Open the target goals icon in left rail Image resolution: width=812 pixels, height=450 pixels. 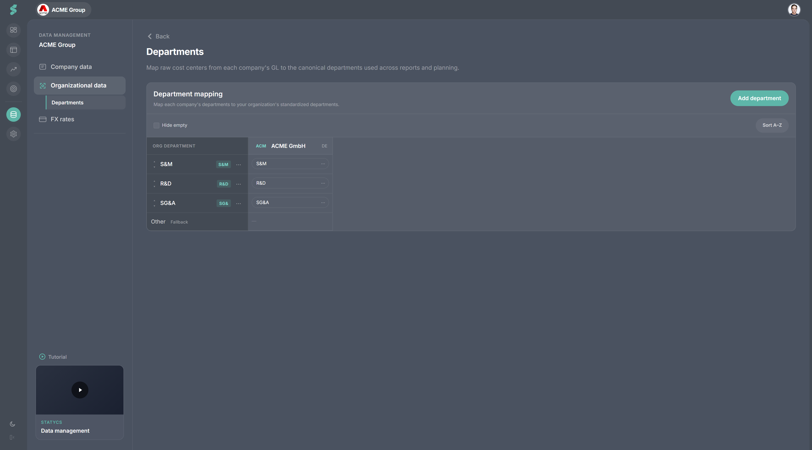[x=14, y=89]
